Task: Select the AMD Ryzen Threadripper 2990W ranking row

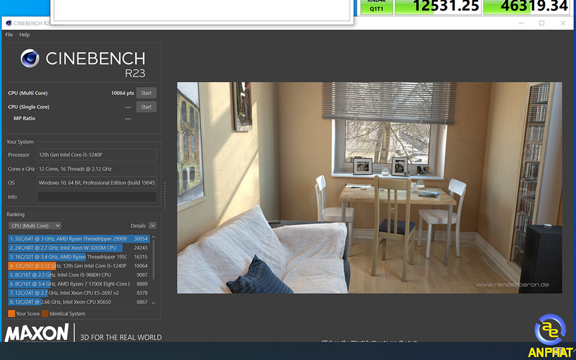Action: tap(78, 239)
